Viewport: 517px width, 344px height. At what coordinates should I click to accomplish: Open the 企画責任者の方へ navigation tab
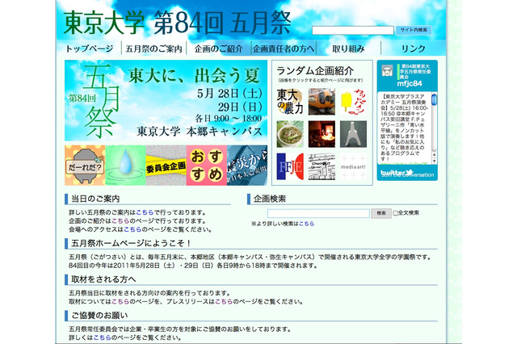284,48
